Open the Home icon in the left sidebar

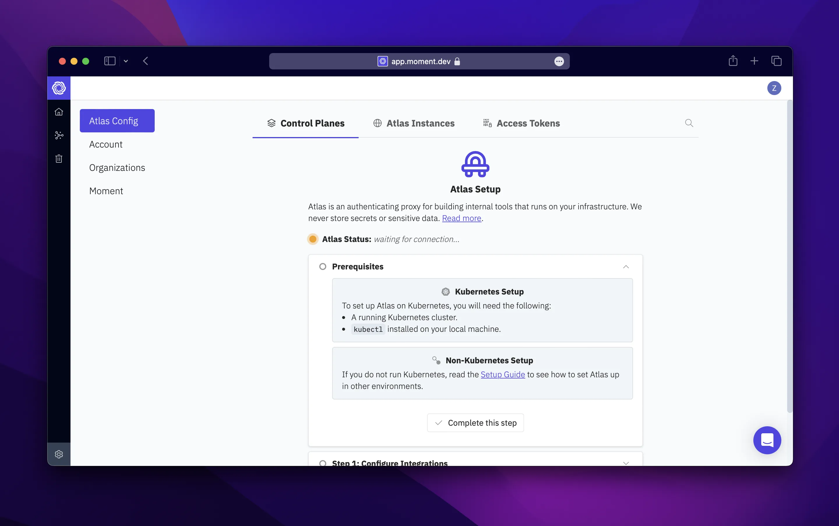pos(59,112)
